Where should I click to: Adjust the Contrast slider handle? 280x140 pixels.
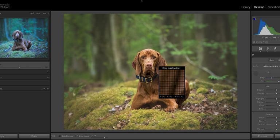[276, 93]
